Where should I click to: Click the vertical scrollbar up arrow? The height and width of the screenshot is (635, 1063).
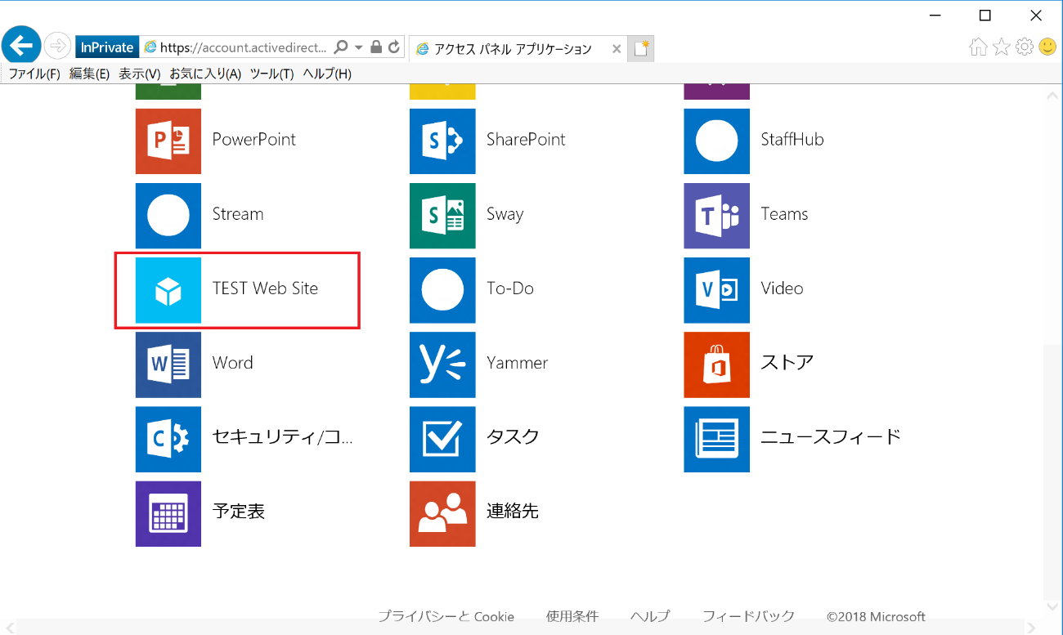click(1053, 96)
